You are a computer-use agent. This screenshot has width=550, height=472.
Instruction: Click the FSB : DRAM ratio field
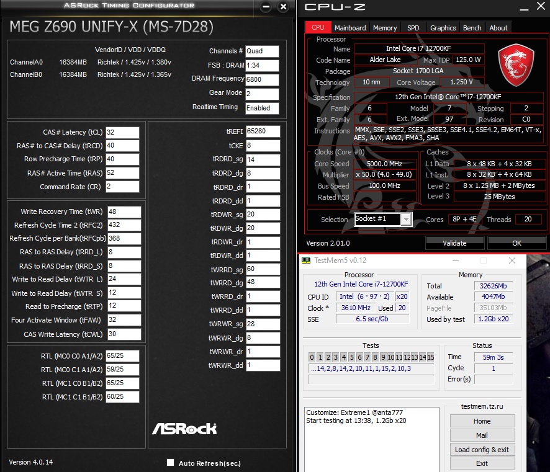pyautogui.click(x=262, y=66)
